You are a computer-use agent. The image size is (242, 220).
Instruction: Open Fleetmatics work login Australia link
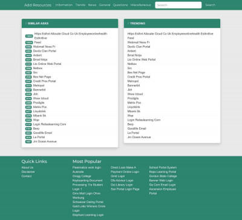point(87,170)
